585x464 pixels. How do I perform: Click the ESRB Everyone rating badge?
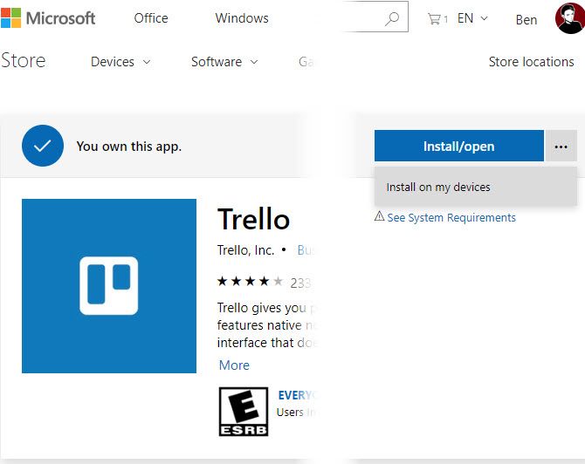[x=244, y=412]
